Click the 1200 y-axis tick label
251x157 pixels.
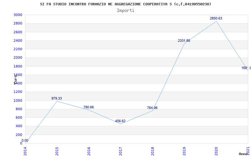[18, 92]
